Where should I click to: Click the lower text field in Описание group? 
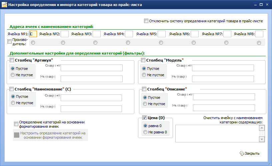(224, 108)
